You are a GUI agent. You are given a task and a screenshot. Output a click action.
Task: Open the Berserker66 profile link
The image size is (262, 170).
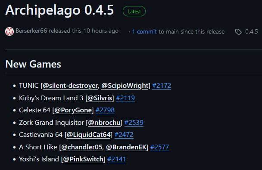(x=31, y=31)
